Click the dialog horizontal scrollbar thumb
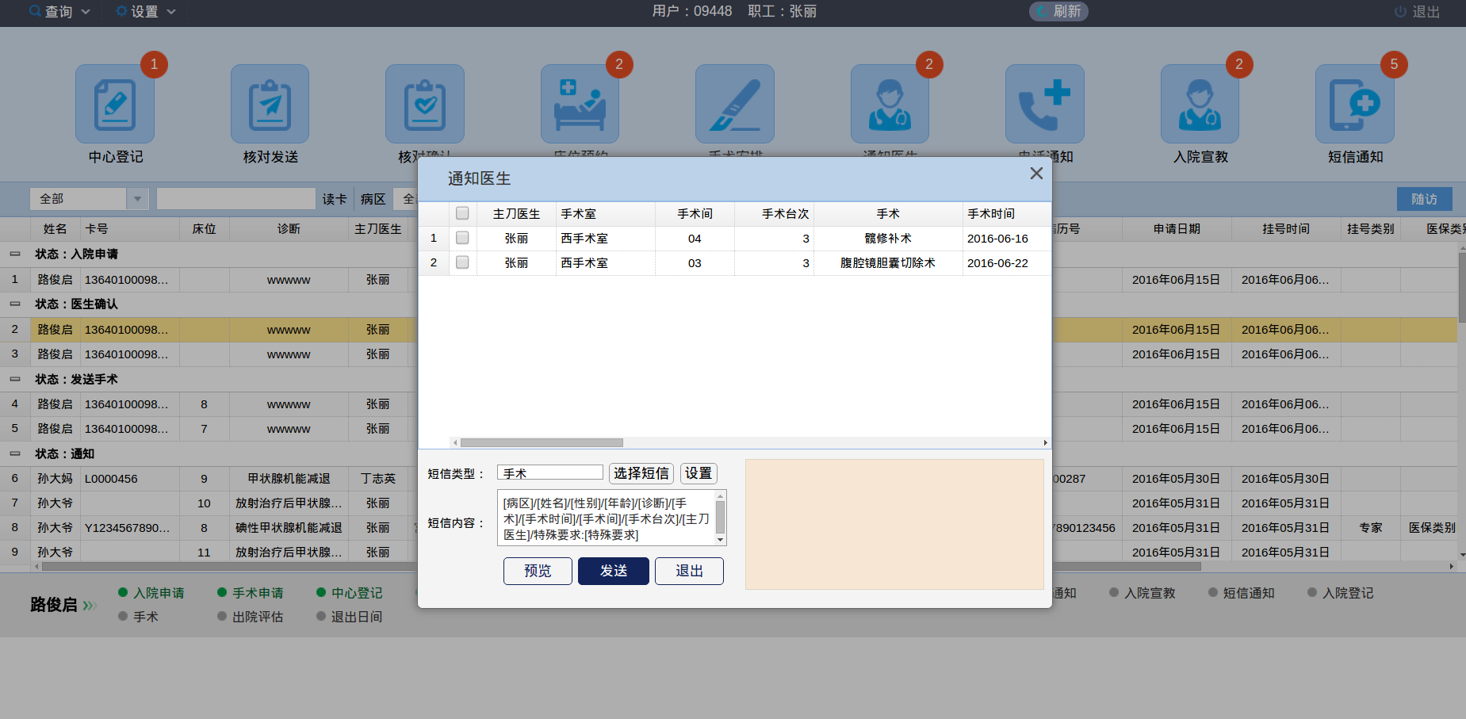The width and height of the screenshot is (1466, 719). pyautogui.click(x=542, y=443)
